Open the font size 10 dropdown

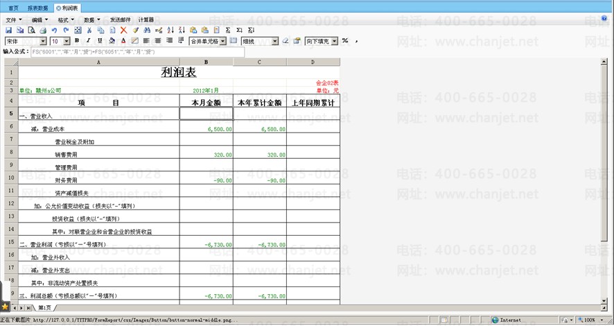tap(67, 42)
